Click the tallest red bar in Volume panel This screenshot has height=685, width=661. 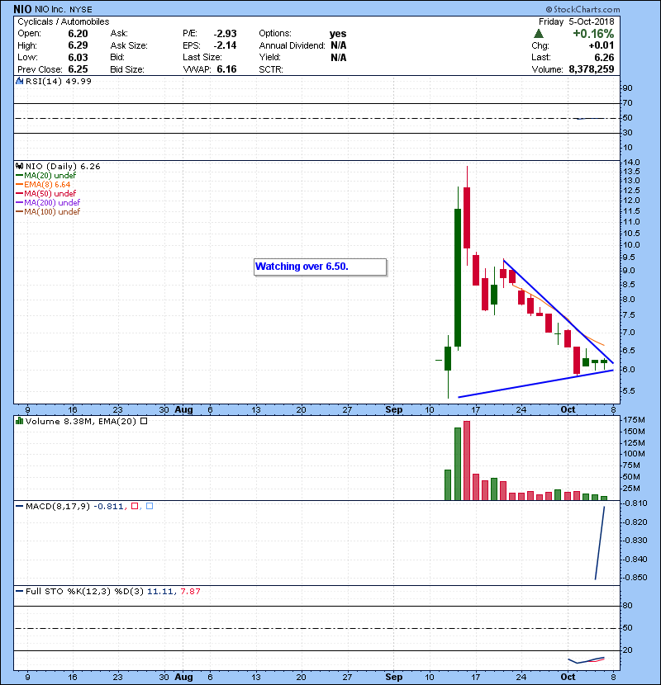[x=467, y=461]
